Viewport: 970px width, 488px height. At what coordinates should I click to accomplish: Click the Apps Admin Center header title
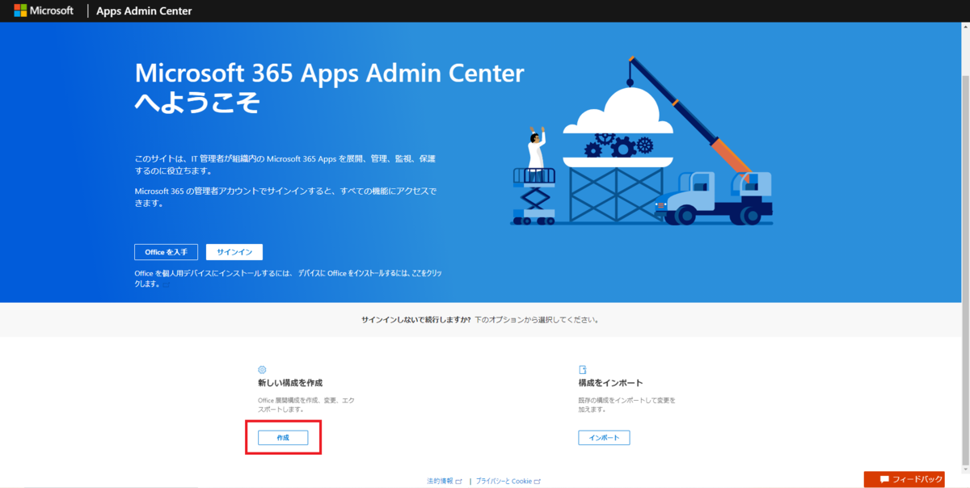[x=143, y=11]
